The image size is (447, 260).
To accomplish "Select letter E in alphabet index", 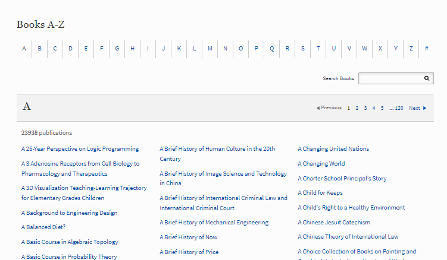I will tap(86, 48).
